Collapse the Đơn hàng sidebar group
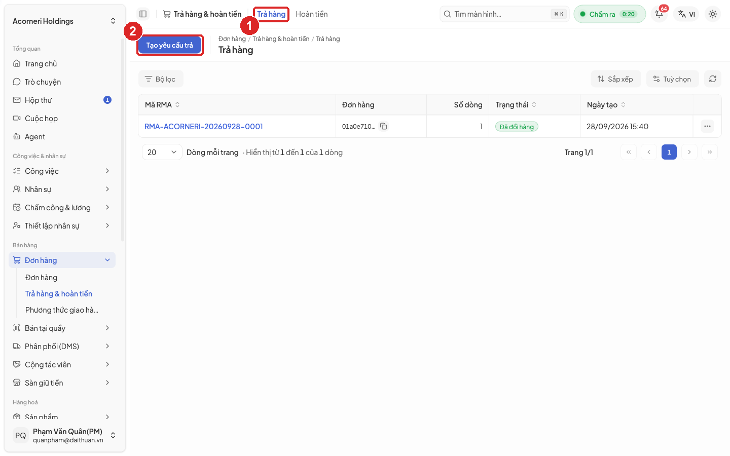This screenshot has width=730, height=456. point(62,260)
